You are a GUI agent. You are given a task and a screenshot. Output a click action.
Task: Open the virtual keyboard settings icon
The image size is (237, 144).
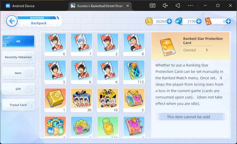[152, 5]
